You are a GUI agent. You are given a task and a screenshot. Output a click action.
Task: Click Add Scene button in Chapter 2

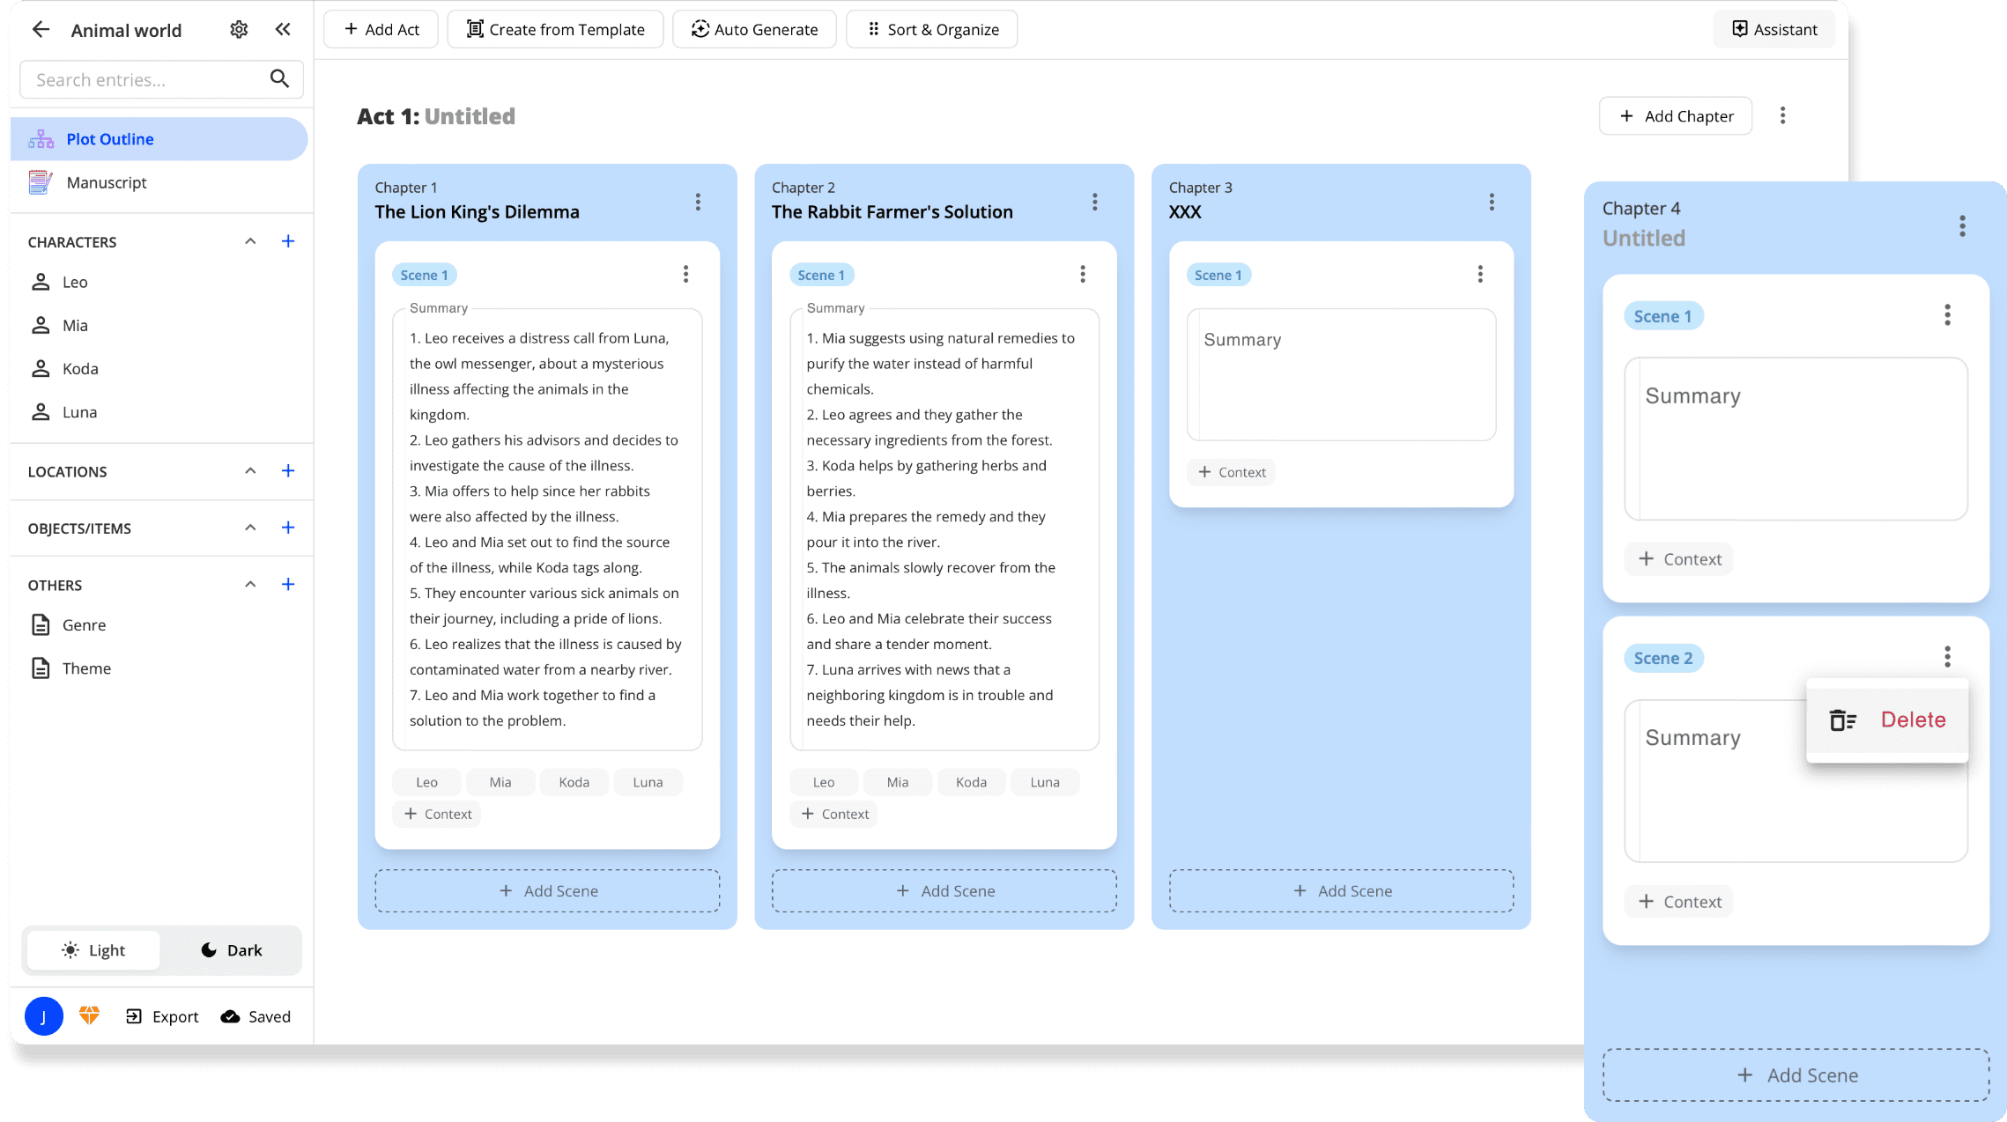tap(944, 890)
